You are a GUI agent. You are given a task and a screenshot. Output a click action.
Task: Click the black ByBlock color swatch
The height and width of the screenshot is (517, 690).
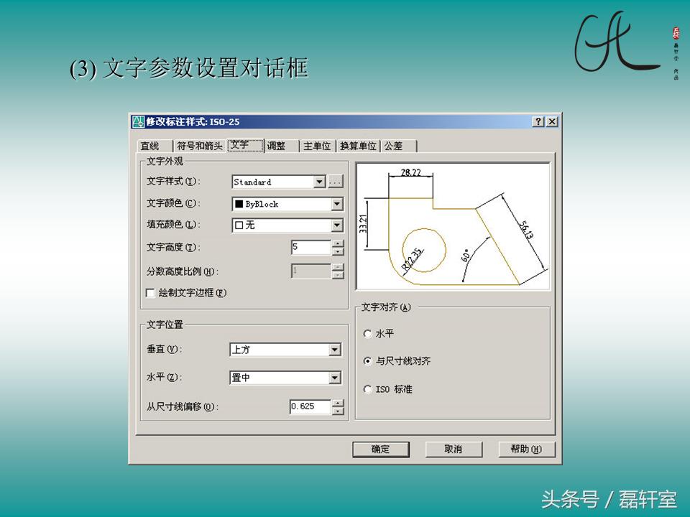[x=239, y=204]
